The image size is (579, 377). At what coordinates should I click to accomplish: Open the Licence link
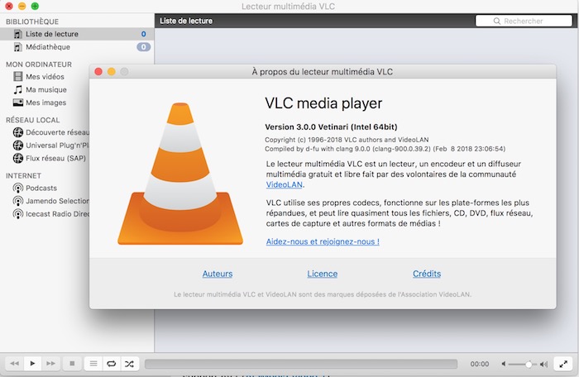(x=323, y=274)
